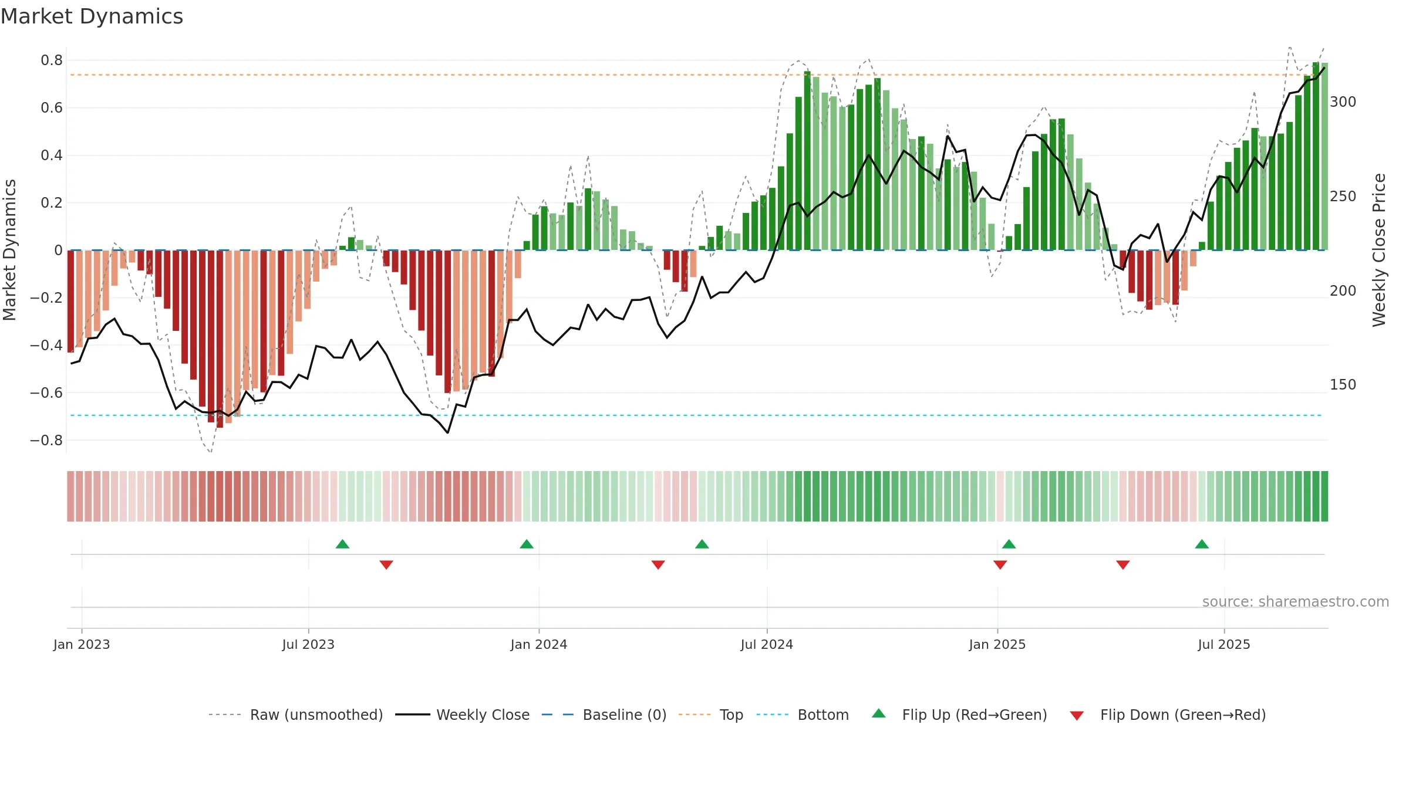Click the 0.4 left axis tick label
Viewport: 1409px width, 792px height.
coord(52,155)
